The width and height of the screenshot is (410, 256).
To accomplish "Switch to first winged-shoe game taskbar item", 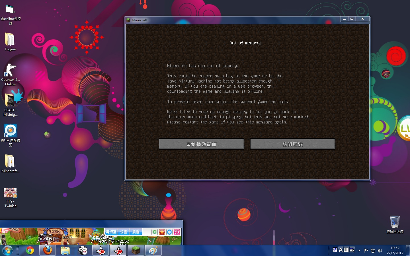I will 101,251.
